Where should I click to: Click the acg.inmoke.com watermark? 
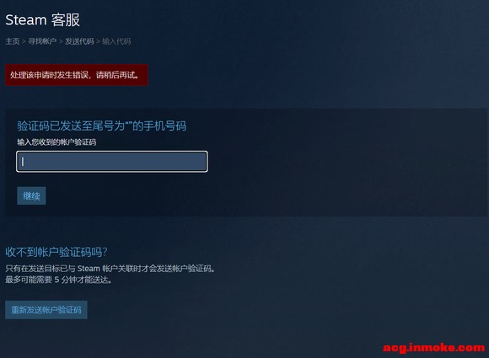434,347
